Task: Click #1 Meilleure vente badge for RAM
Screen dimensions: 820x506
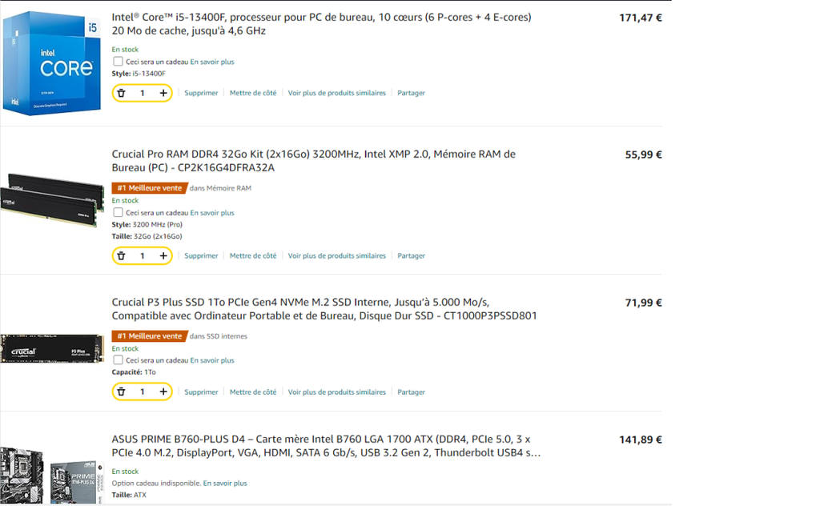Action: [150, 188]
